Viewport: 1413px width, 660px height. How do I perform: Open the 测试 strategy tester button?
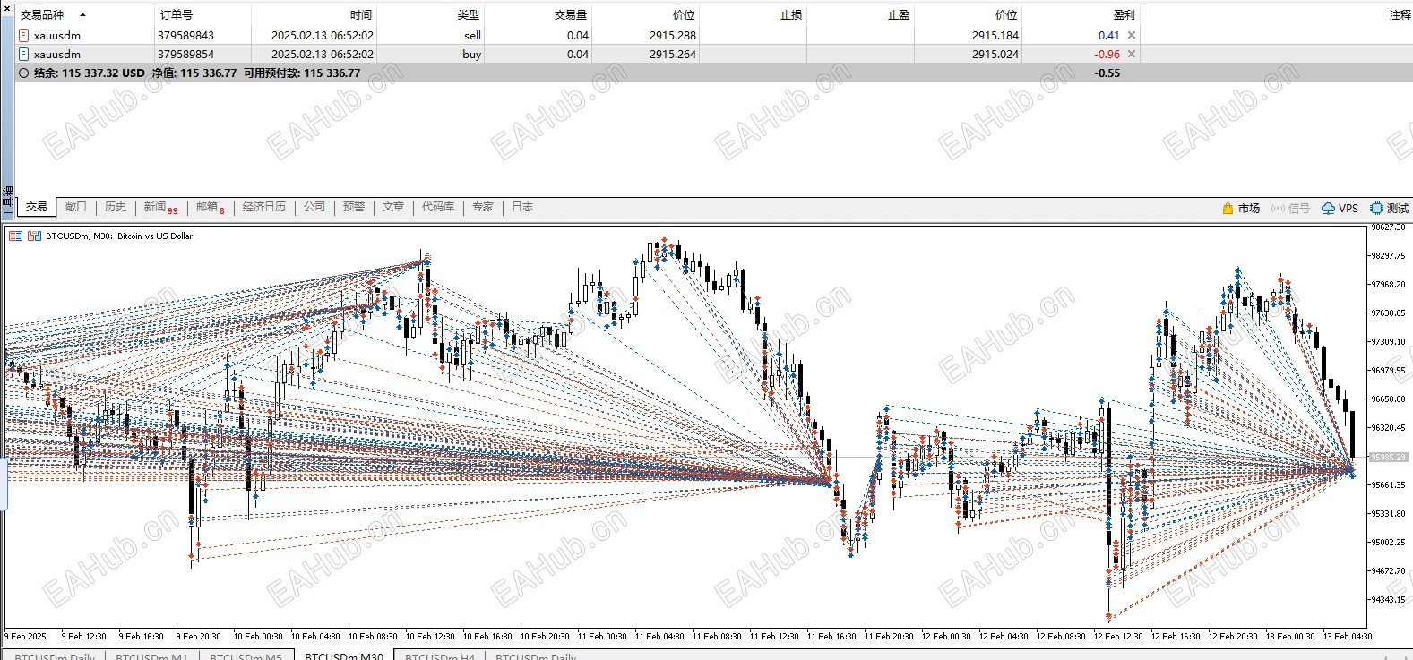[1389, 208]
